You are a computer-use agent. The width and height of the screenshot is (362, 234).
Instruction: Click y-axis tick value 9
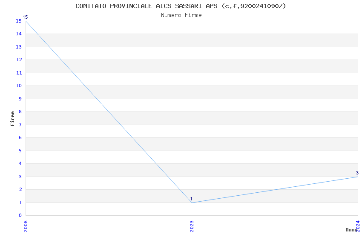(x=20, y=99)
